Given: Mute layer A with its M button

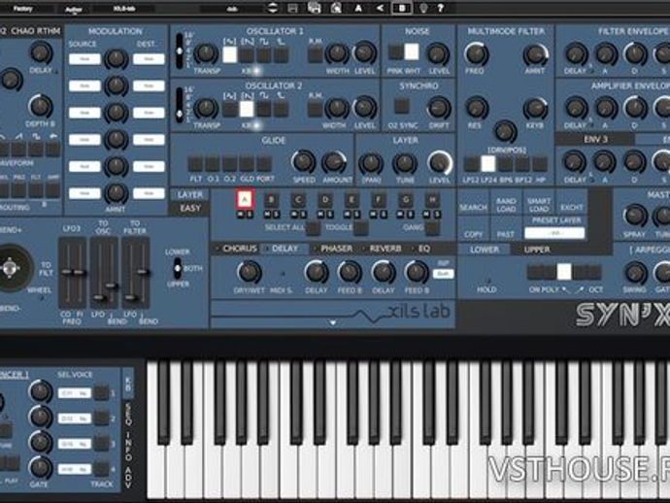Looking at the screenshot, I should pos(241,214).
